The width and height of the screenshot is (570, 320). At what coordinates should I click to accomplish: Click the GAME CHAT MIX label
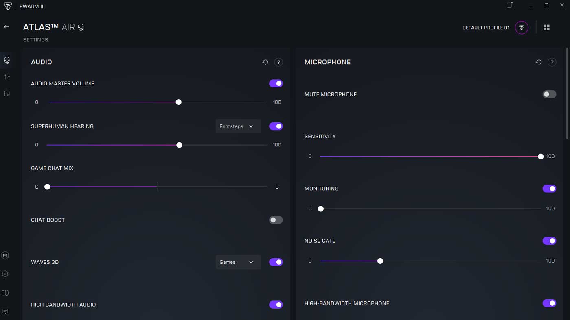click(52, 168)
